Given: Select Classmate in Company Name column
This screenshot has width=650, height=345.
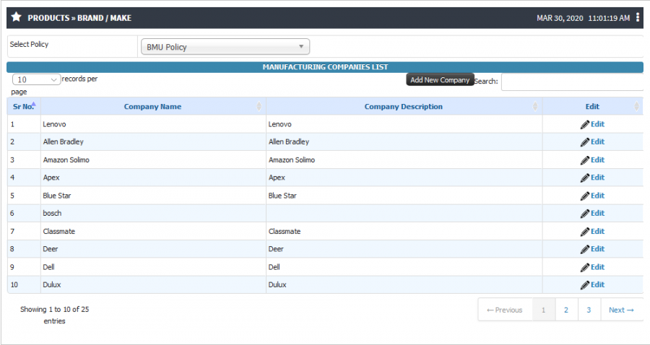Looking at the screenshot, I should [59, 231].
